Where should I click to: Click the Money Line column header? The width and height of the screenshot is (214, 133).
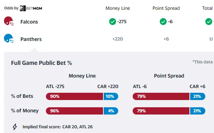[118, 8]
